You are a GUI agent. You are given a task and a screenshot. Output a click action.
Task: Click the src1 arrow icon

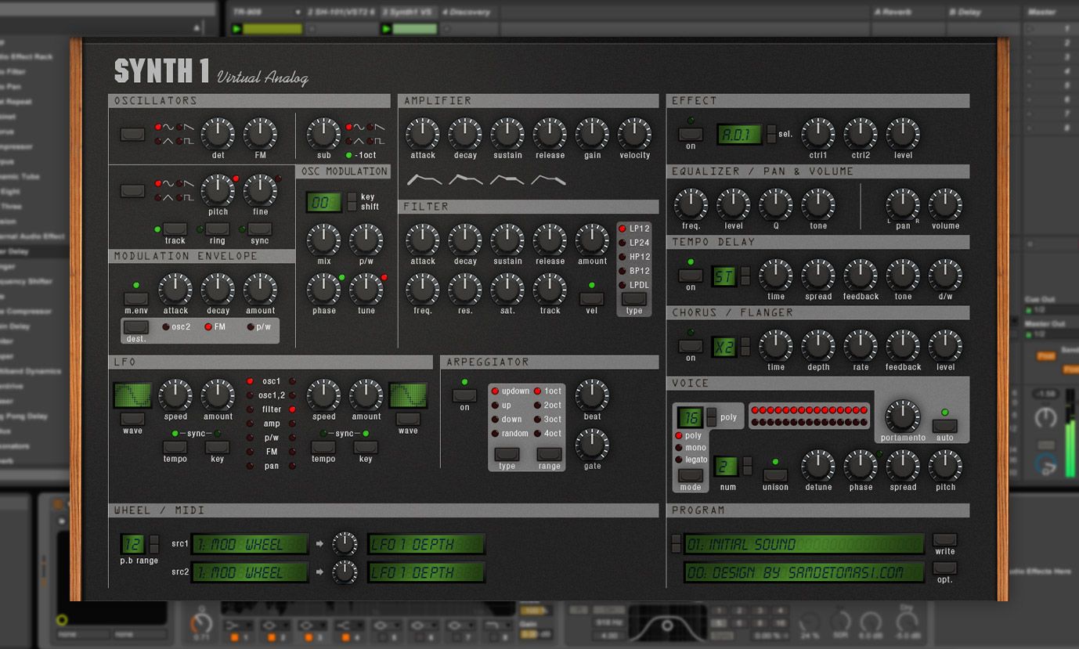319,543
